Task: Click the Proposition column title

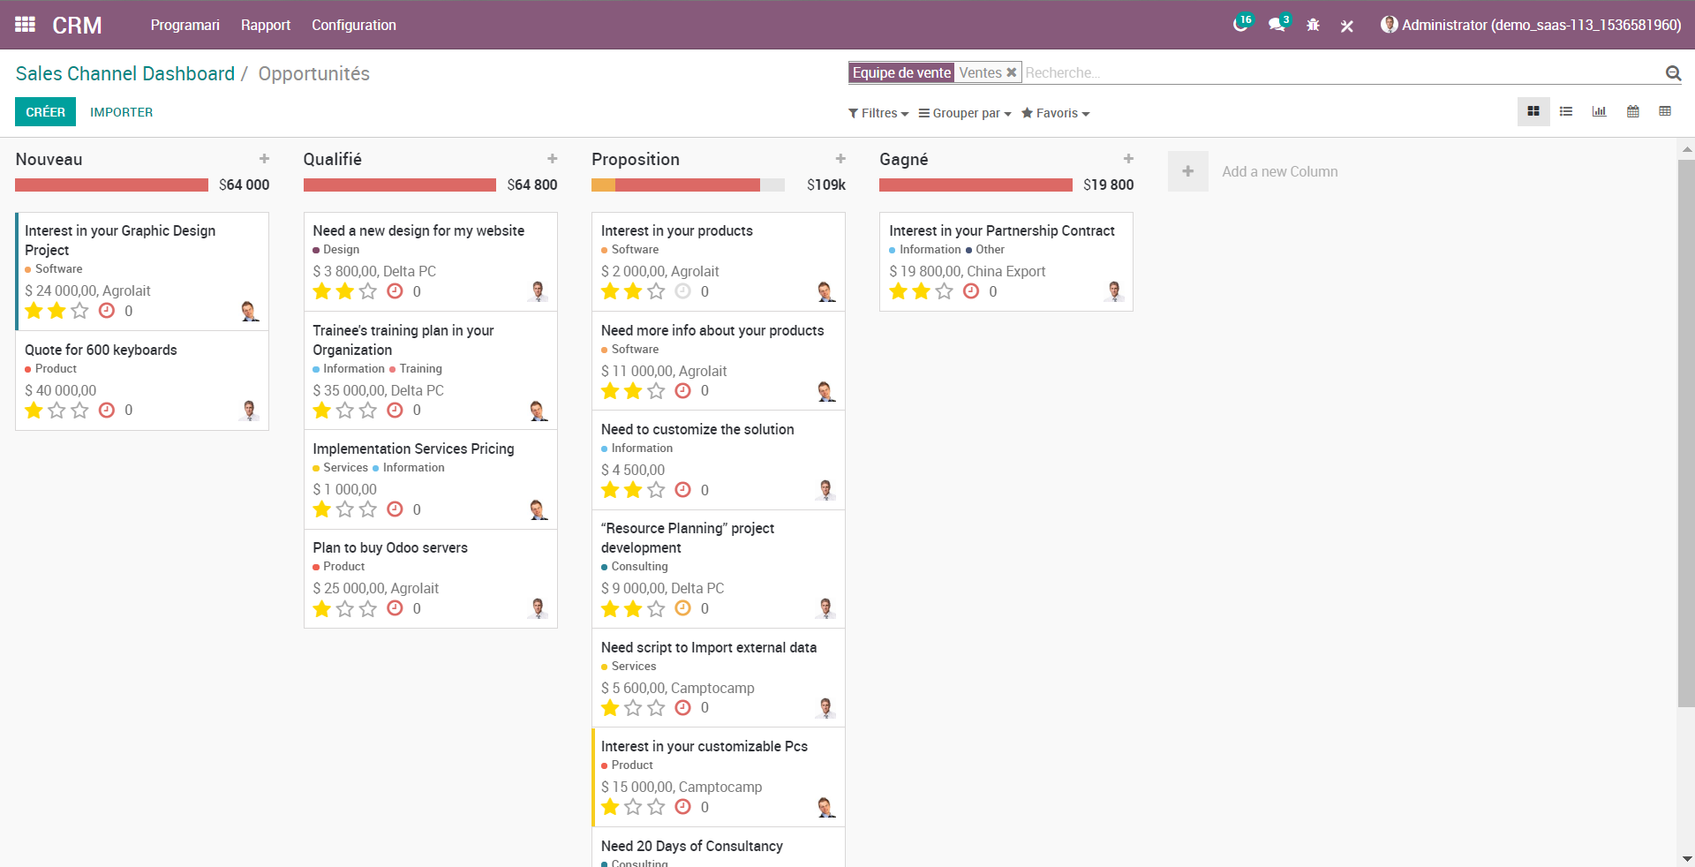Action: (636, 159)
